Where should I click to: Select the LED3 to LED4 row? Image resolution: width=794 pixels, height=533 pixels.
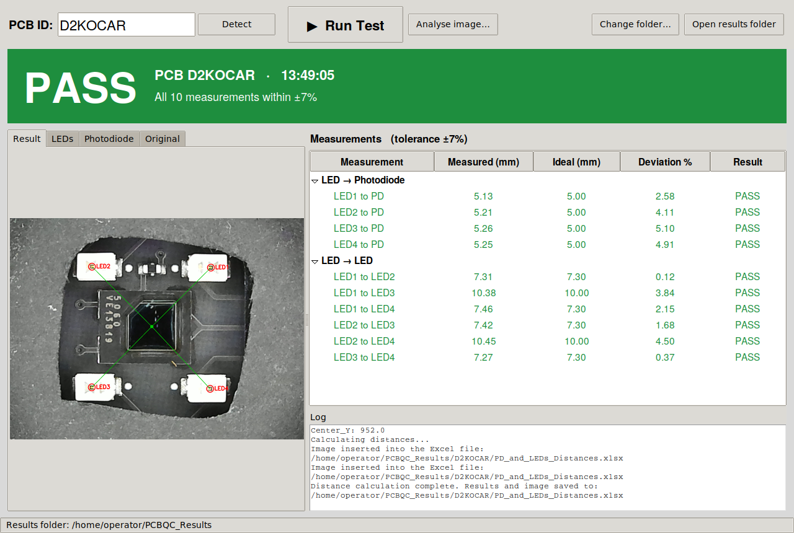click(x=548, y=358)
